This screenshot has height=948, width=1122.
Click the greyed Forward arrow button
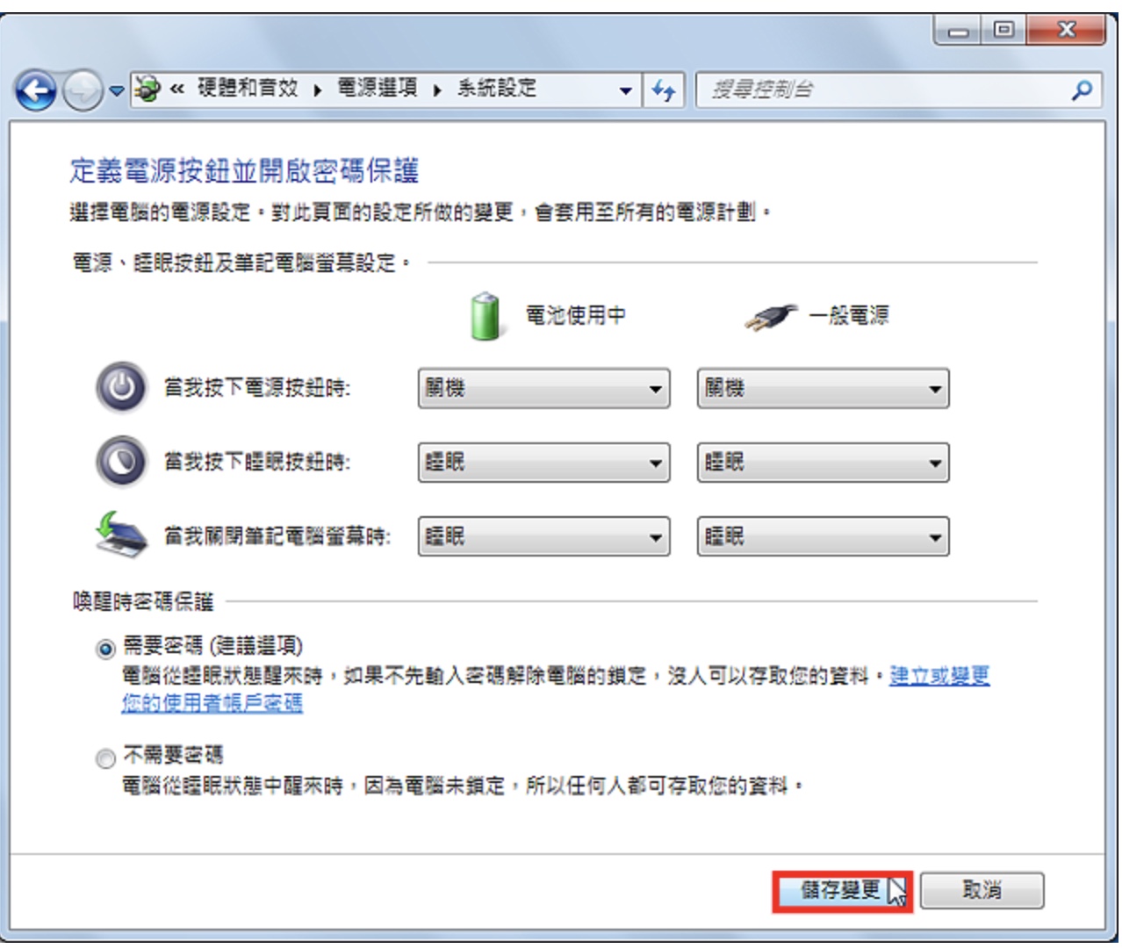(x=83, y=90)
